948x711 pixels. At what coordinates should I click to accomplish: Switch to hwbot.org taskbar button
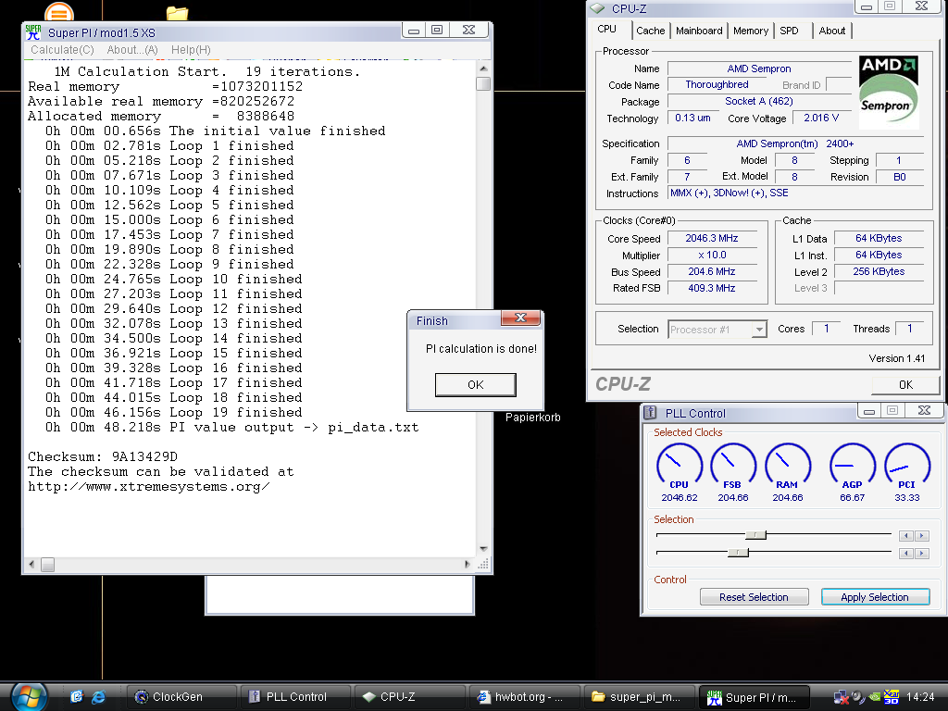click(524, 697)
